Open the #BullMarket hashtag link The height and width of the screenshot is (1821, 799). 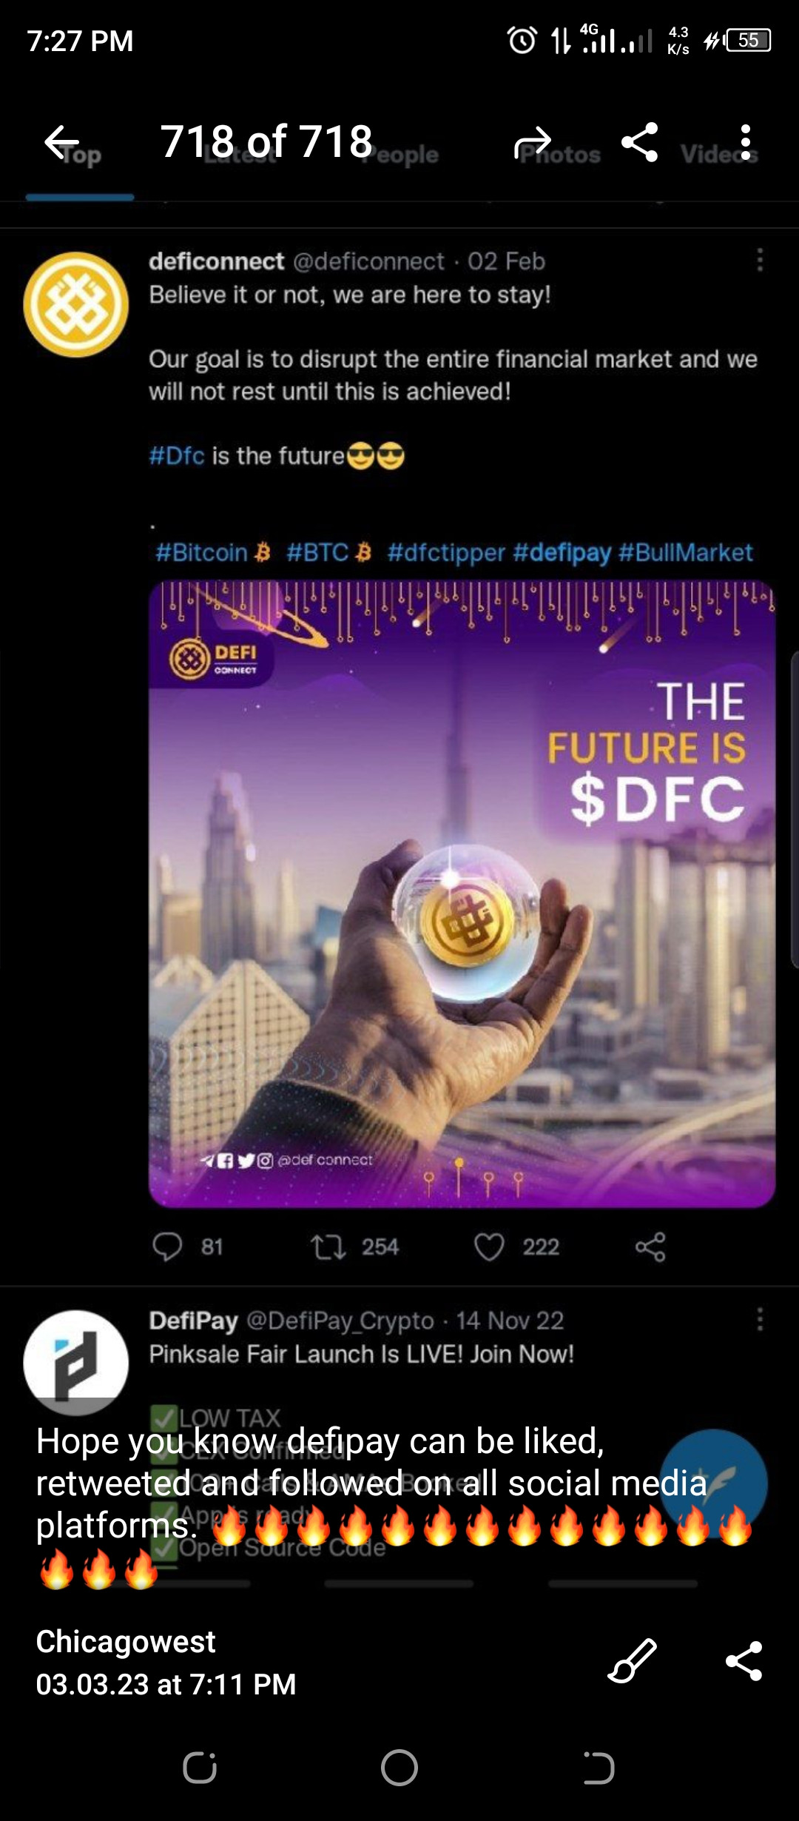(685, 552)
